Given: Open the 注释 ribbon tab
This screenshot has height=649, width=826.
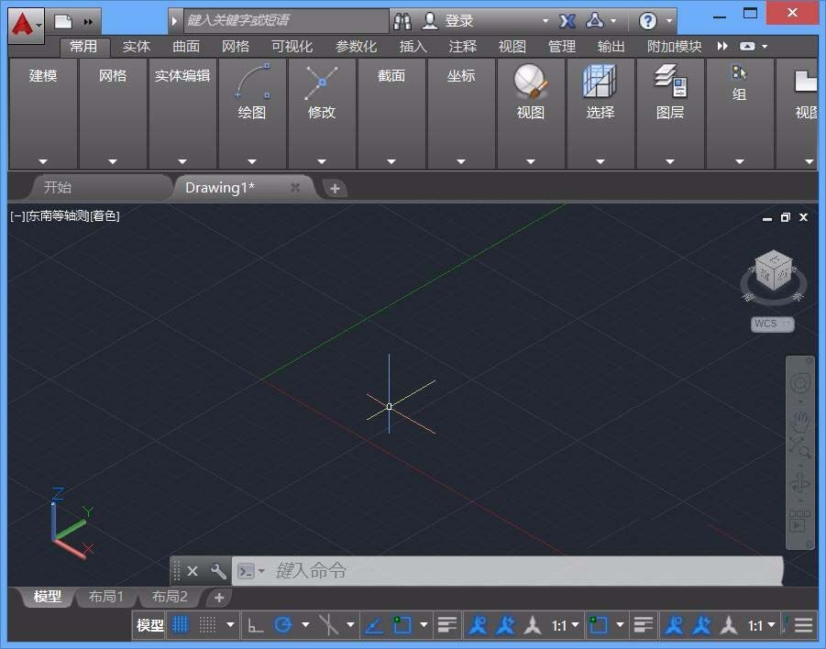Looking at the screenshot, I should (463, 47).
